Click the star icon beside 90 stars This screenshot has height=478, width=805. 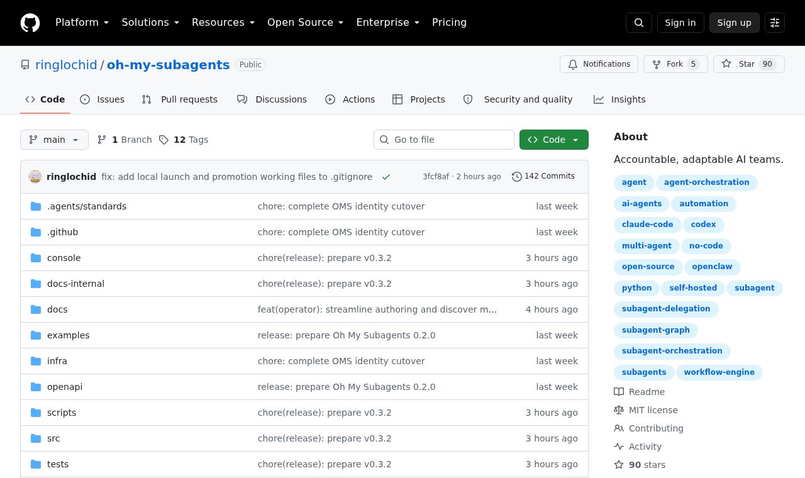tap(619, 465)
